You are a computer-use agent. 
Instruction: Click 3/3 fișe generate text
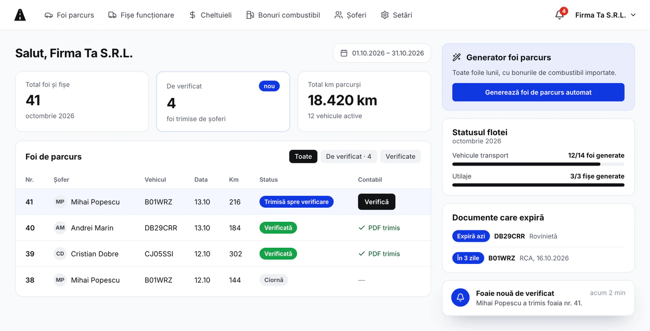(597, 176)
